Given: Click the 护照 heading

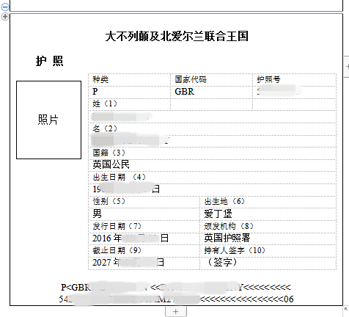Looking at the screenshot, I should (x=50, y=61).
